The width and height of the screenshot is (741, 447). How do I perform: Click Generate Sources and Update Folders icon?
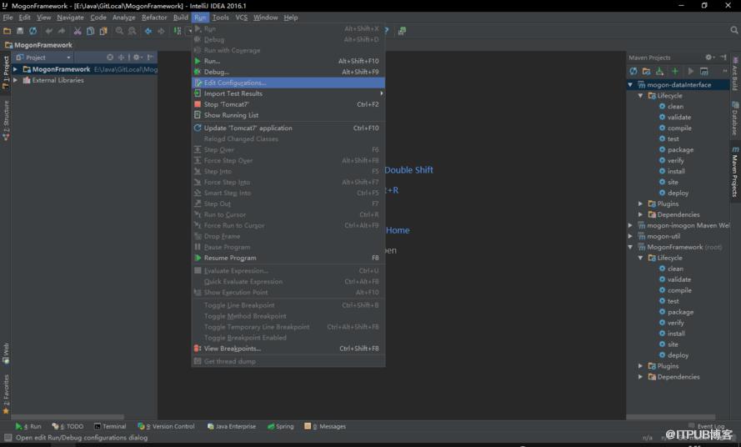pyautogui.click(x=646, y=72)
